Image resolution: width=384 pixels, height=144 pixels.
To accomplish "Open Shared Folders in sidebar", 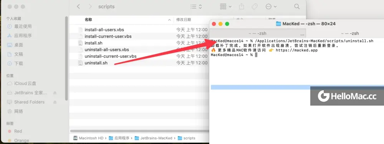I will point(29,102).
